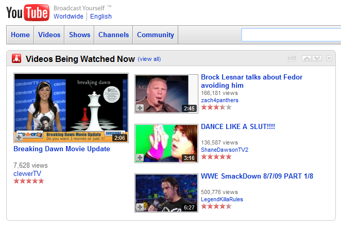Visit the LegendKillaRules channel link
The image size is (341, 225).
coord(222,199)
